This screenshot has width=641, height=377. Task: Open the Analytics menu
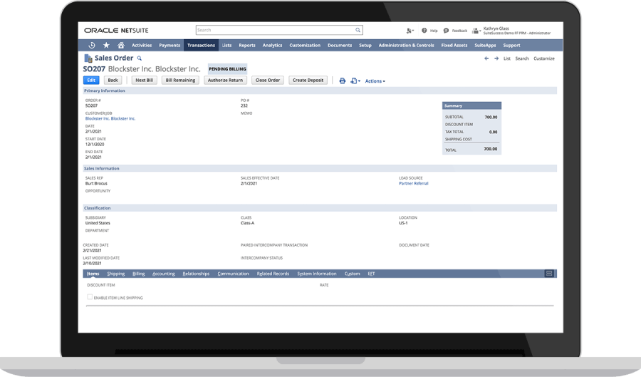click(272, 45)
